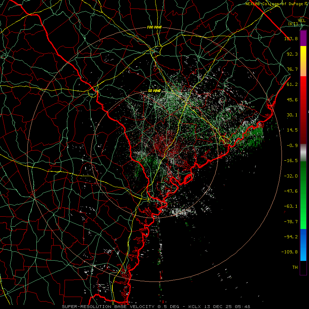309x309 pixels.
Task: Click the 30.1 legend value
Action: pos(292,115)
